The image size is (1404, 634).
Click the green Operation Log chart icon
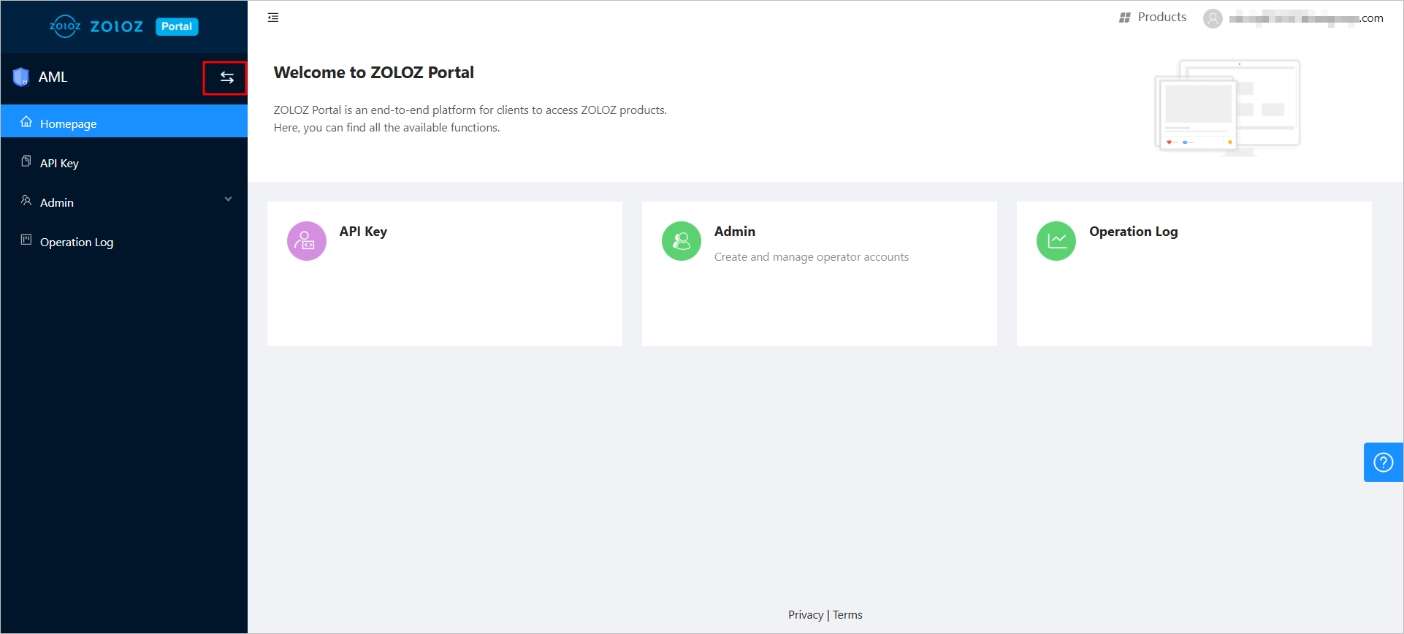(1056, 241)
